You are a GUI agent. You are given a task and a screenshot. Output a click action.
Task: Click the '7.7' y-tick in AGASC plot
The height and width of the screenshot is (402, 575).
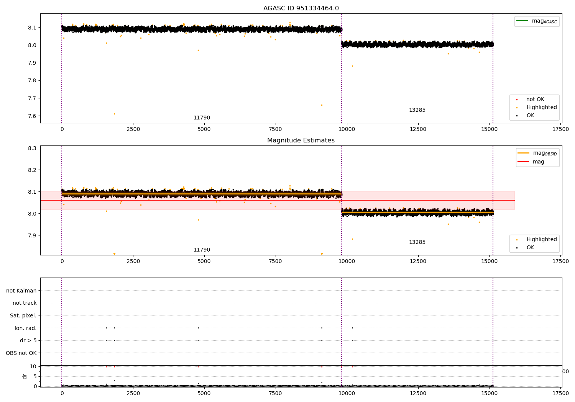point(33,98)
